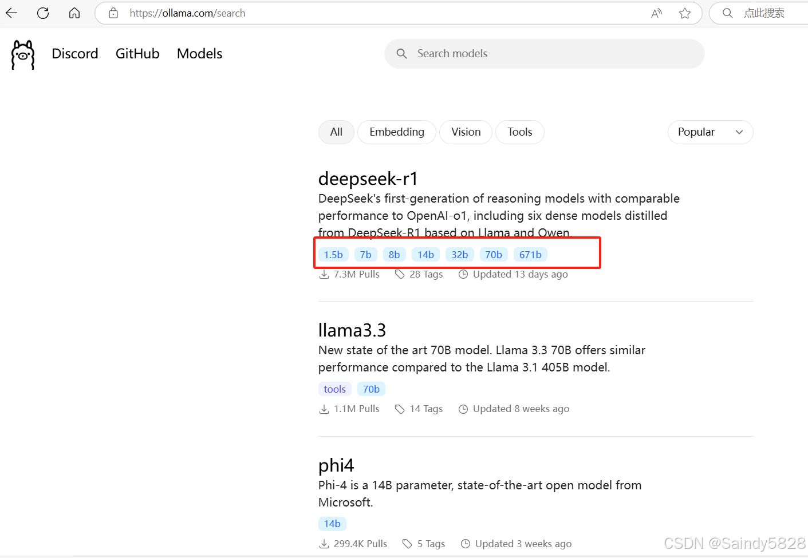
Task: Click the Updated 8 weeks ago text
Action: click(521, 409)
